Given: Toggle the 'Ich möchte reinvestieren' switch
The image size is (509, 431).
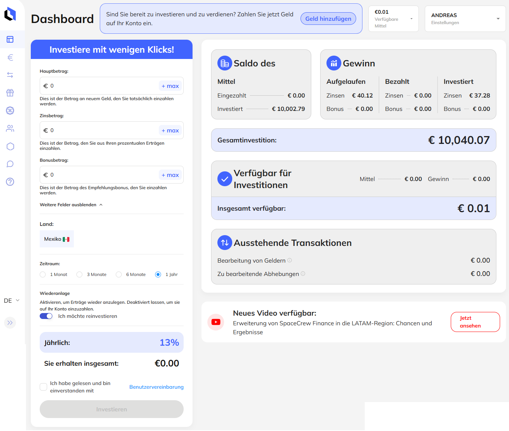Looking at the screenshot, I should click(x=46, y=316).
